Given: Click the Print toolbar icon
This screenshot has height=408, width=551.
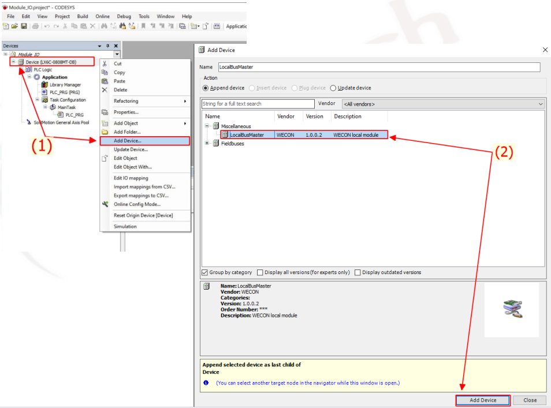Looking at the screenshot, I should point(35,27).
